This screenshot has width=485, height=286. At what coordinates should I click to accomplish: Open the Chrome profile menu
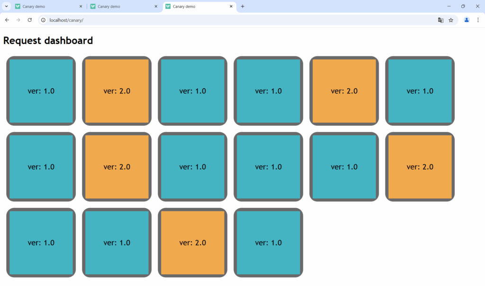[x=467, y=20]
